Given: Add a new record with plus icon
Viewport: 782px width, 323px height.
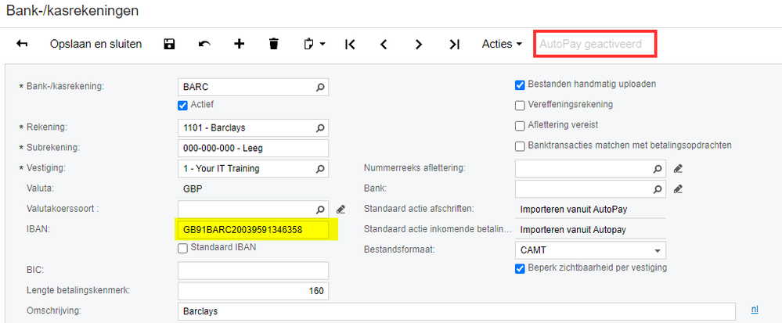Looking at the screenshot, I should (239, 45).
